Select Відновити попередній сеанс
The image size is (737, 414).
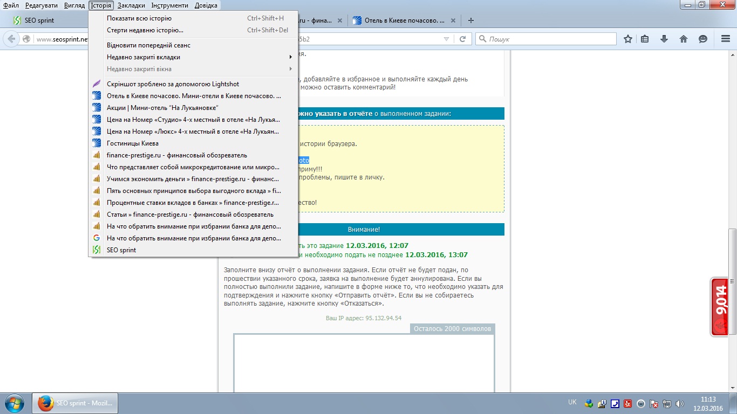click(x=193, y=45)
